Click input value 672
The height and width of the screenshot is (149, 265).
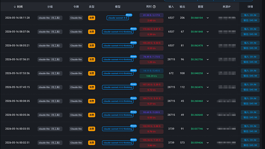click(x=171, y=73)
